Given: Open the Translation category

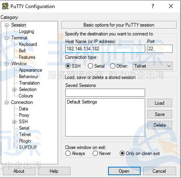Looking at the screenshot, I should pyautogui.click(x=29, y=83).
